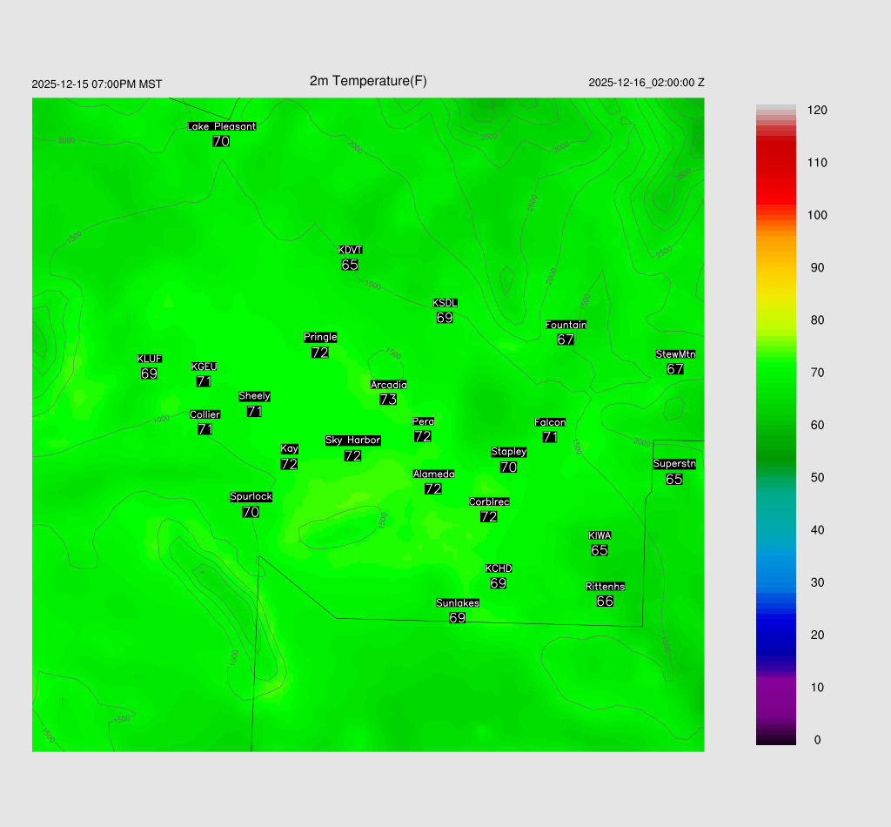This screenshot has height=827, width=891.
Task: Select the Fountain station label
Action: (x=566, y=325)
